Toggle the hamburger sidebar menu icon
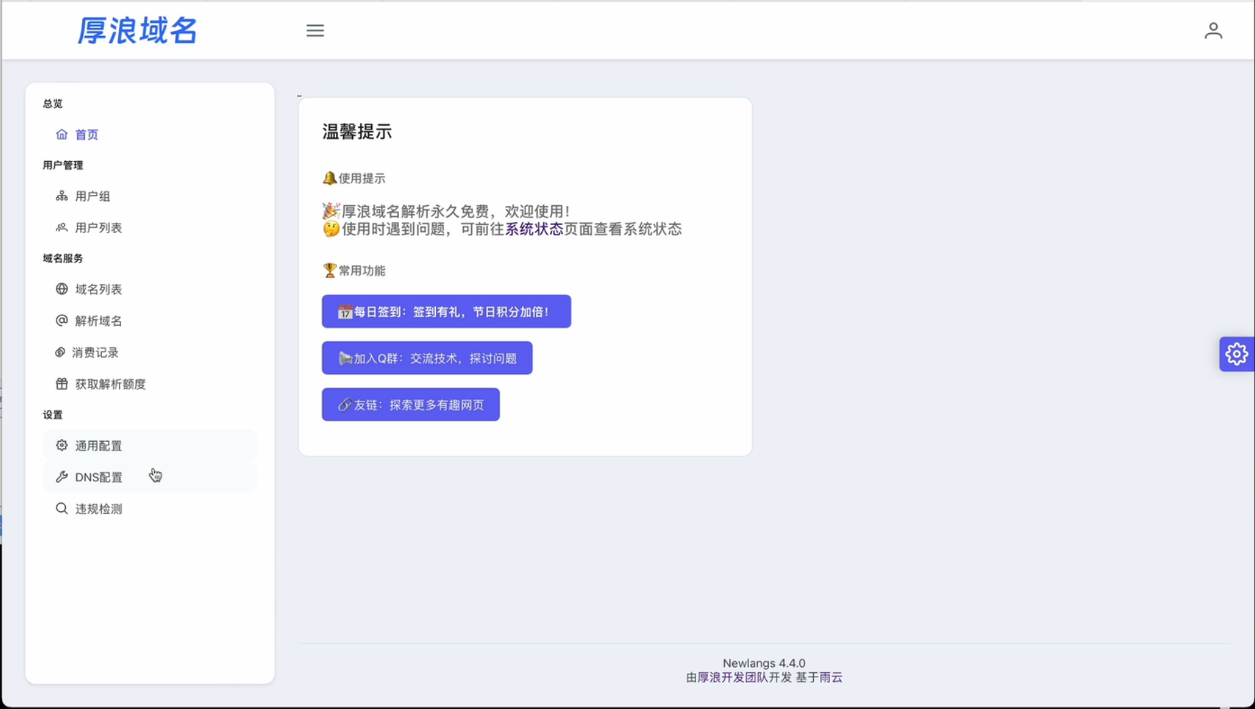 tap(315, 31)
